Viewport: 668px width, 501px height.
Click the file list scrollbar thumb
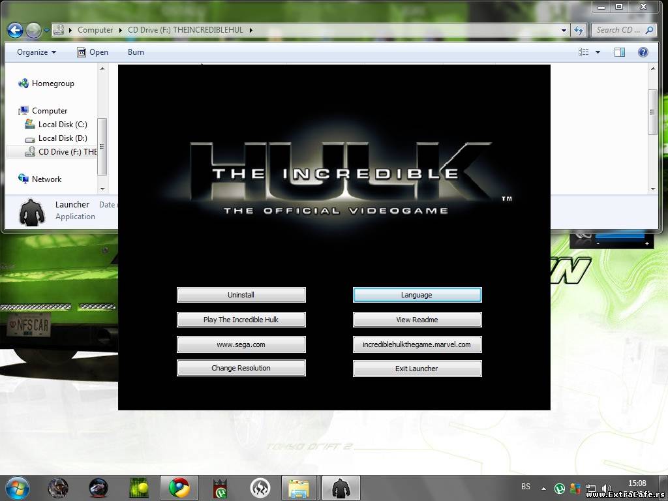click(x=652, y=112)
